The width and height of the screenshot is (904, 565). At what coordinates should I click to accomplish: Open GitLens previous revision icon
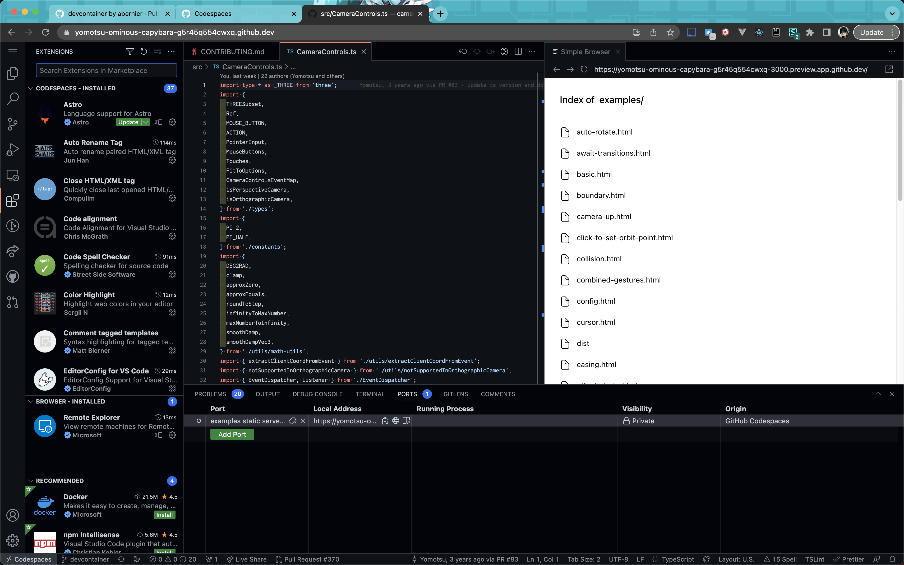click(463, 52)
